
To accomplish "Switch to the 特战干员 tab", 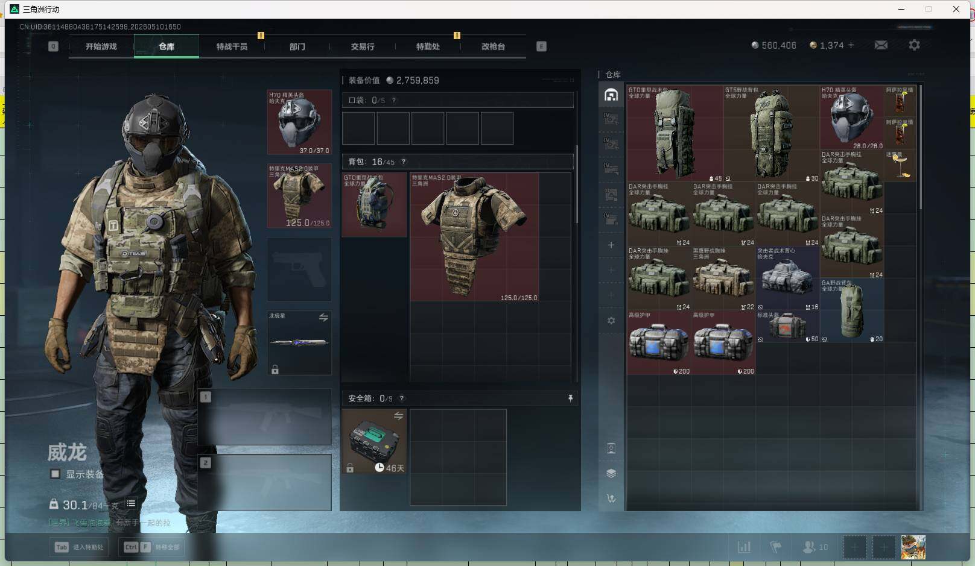I will click(232, 46).
